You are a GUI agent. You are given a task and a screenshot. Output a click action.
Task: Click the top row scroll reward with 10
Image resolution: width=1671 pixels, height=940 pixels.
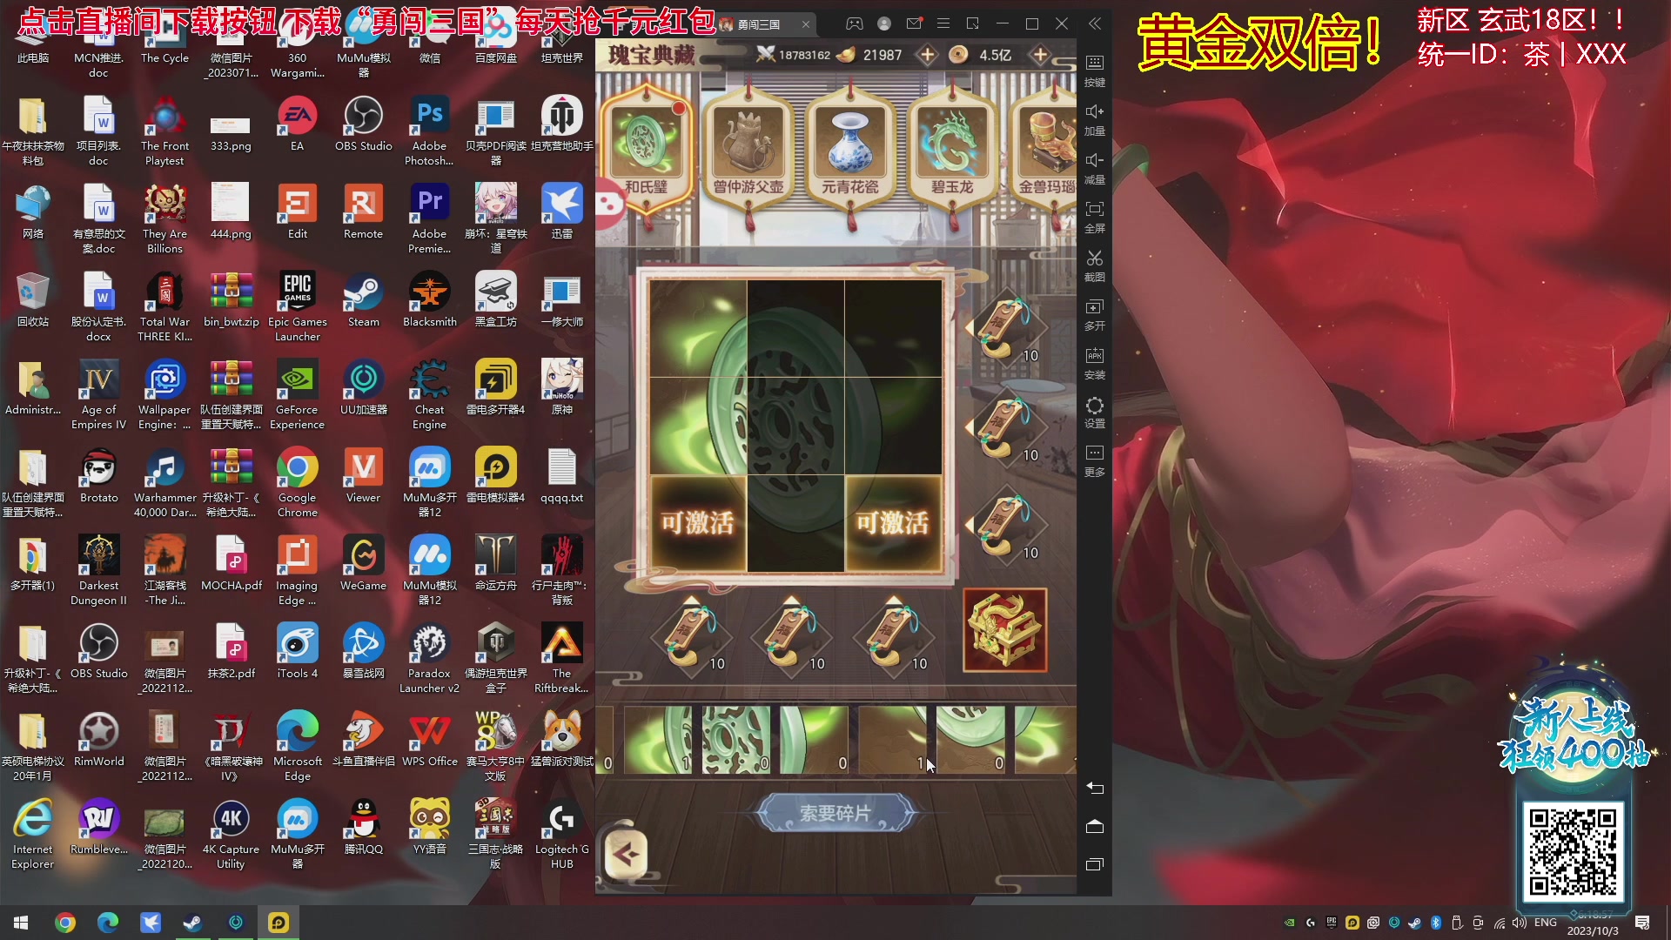[x=1005, y=329]
